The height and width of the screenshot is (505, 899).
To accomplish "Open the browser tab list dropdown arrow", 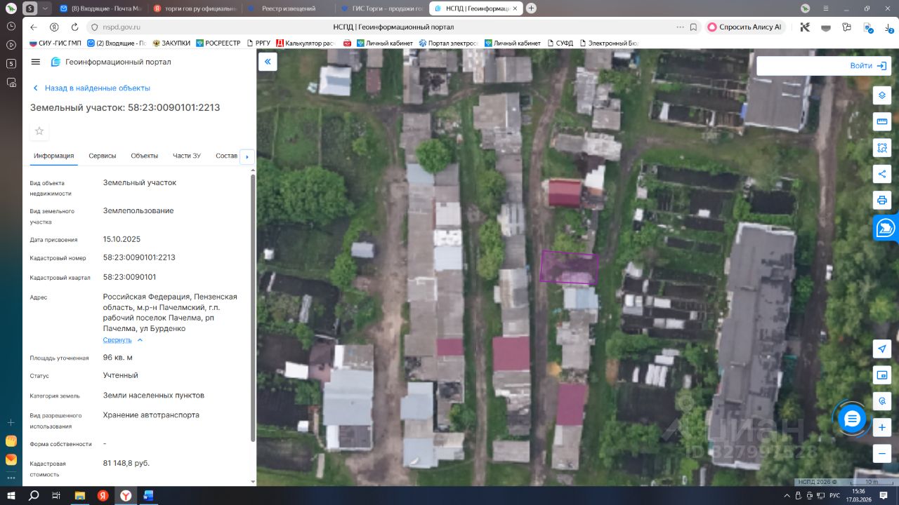I will click(x=46, y=8).
